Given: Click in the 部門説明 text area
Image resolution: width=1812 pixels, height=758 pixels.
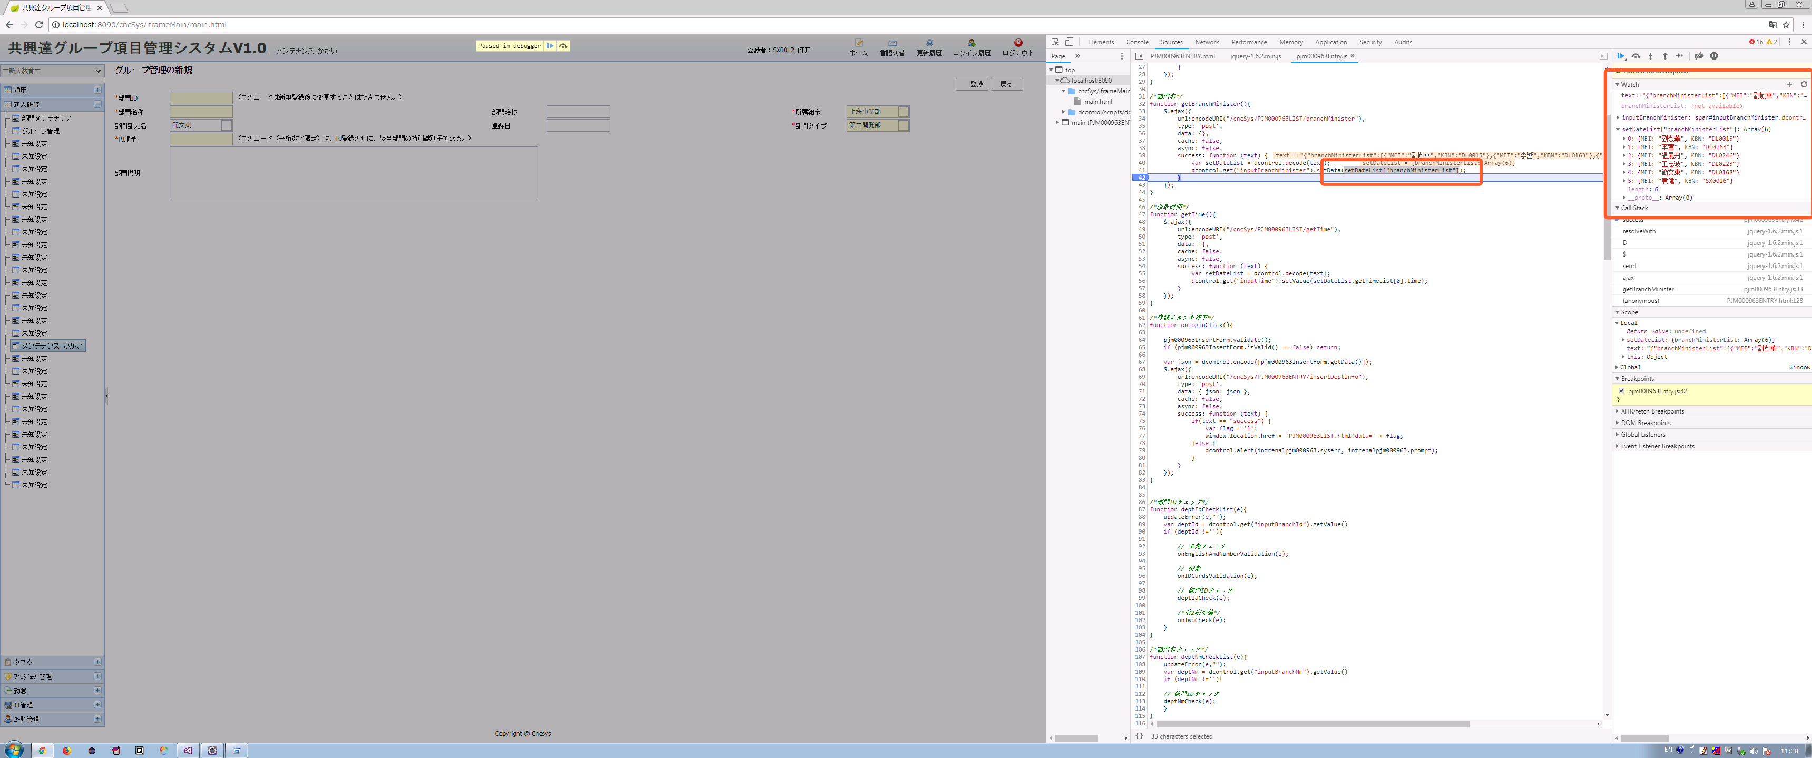Looking at the screenshot, I should click(x=354, y=173).
